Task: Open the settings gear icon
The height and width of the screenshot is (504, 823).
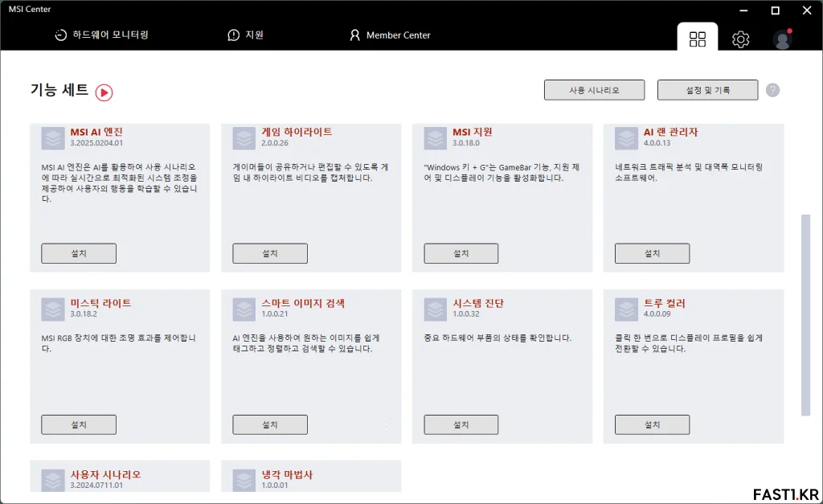Action: coord(740,39)
